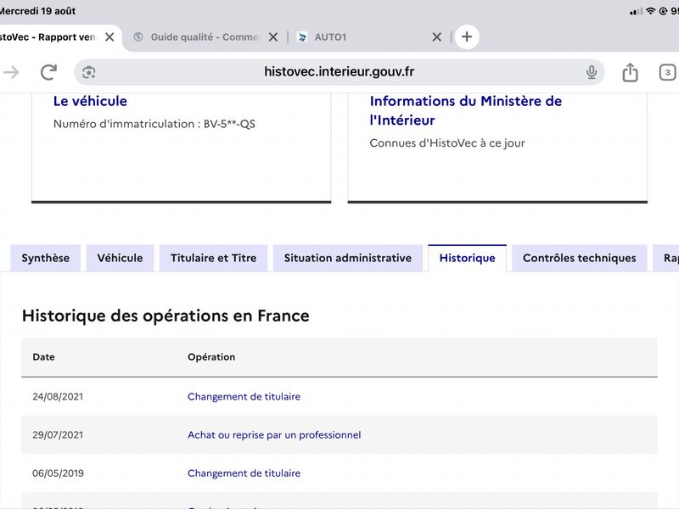
Task: Click Connues d'HistoVec à ce jour text
Action: 447,143
